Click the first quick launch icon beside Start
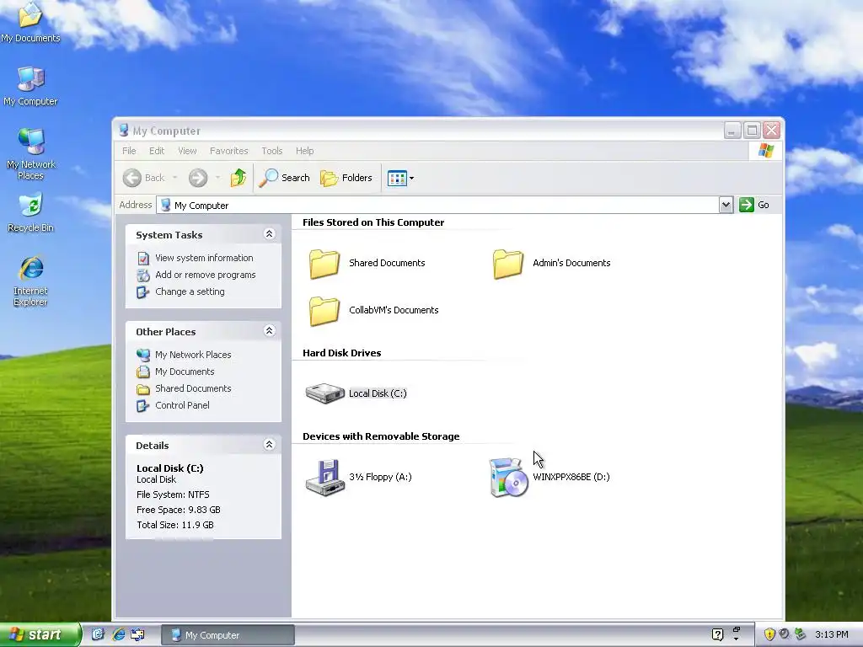863x647 pixels. click(98, 634)
